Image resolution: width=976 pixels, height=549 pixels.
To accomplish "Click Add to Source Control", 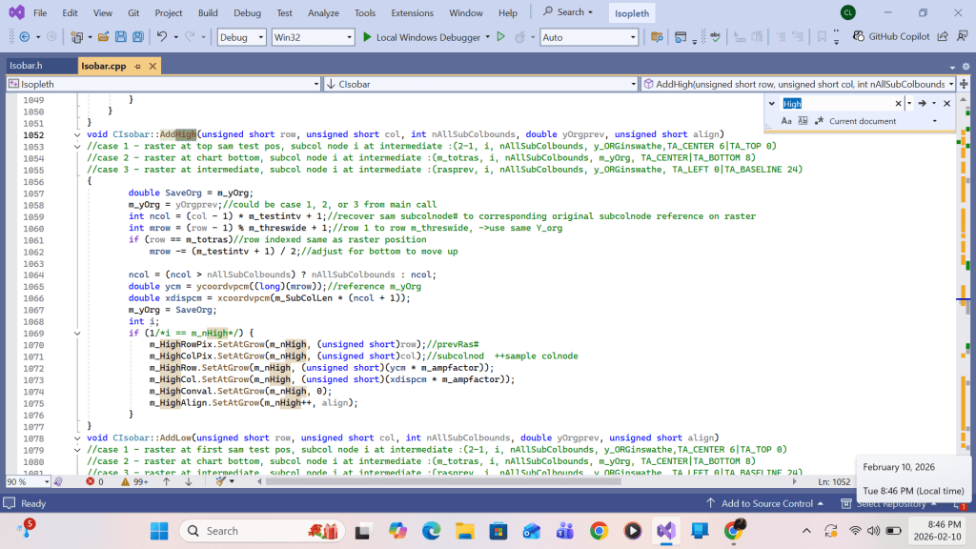I will point(767,503).
